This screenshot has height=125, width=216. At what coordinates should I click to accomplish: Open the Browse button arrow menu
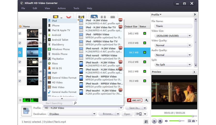tap(118, 114)
